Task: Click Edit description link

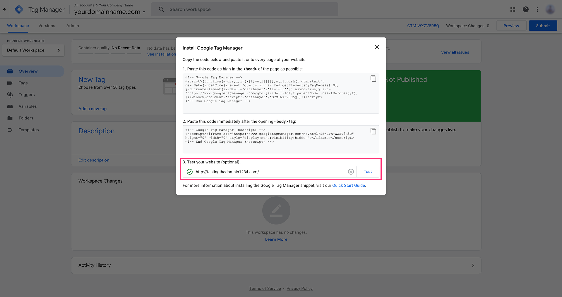Action: pos(94,160)
